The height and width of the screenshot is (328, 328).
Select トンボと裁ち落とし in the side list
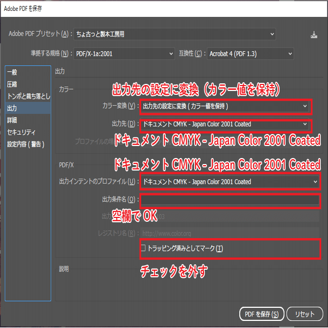pos(28,96)
